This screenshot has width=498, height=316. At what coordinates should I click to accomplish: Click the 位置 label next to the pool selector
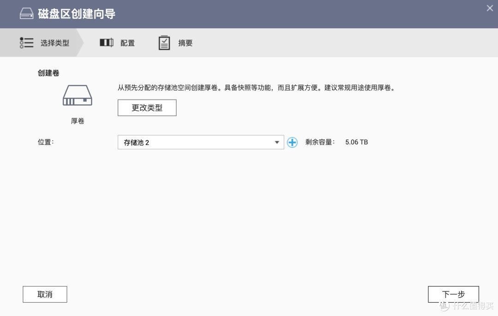[x=45, y=142]
